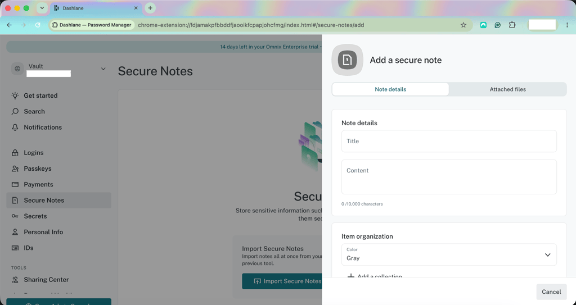Image resolution: width=576 pixels, height=305 pixels.
Task: Open Personal Info in the sidebar
Action: click(58, 232)
